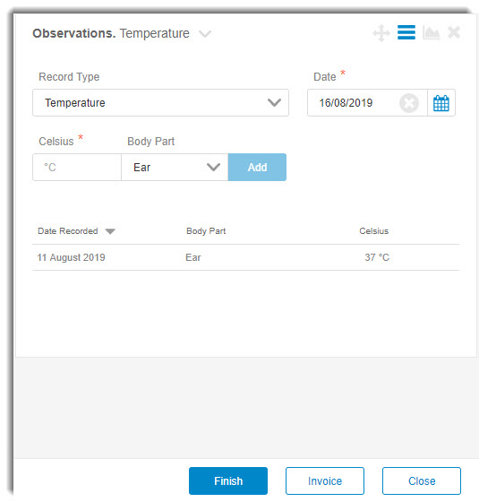Clear the date field value
The height and width of the screenshot is (502, 479).
[x=409, y=103]
